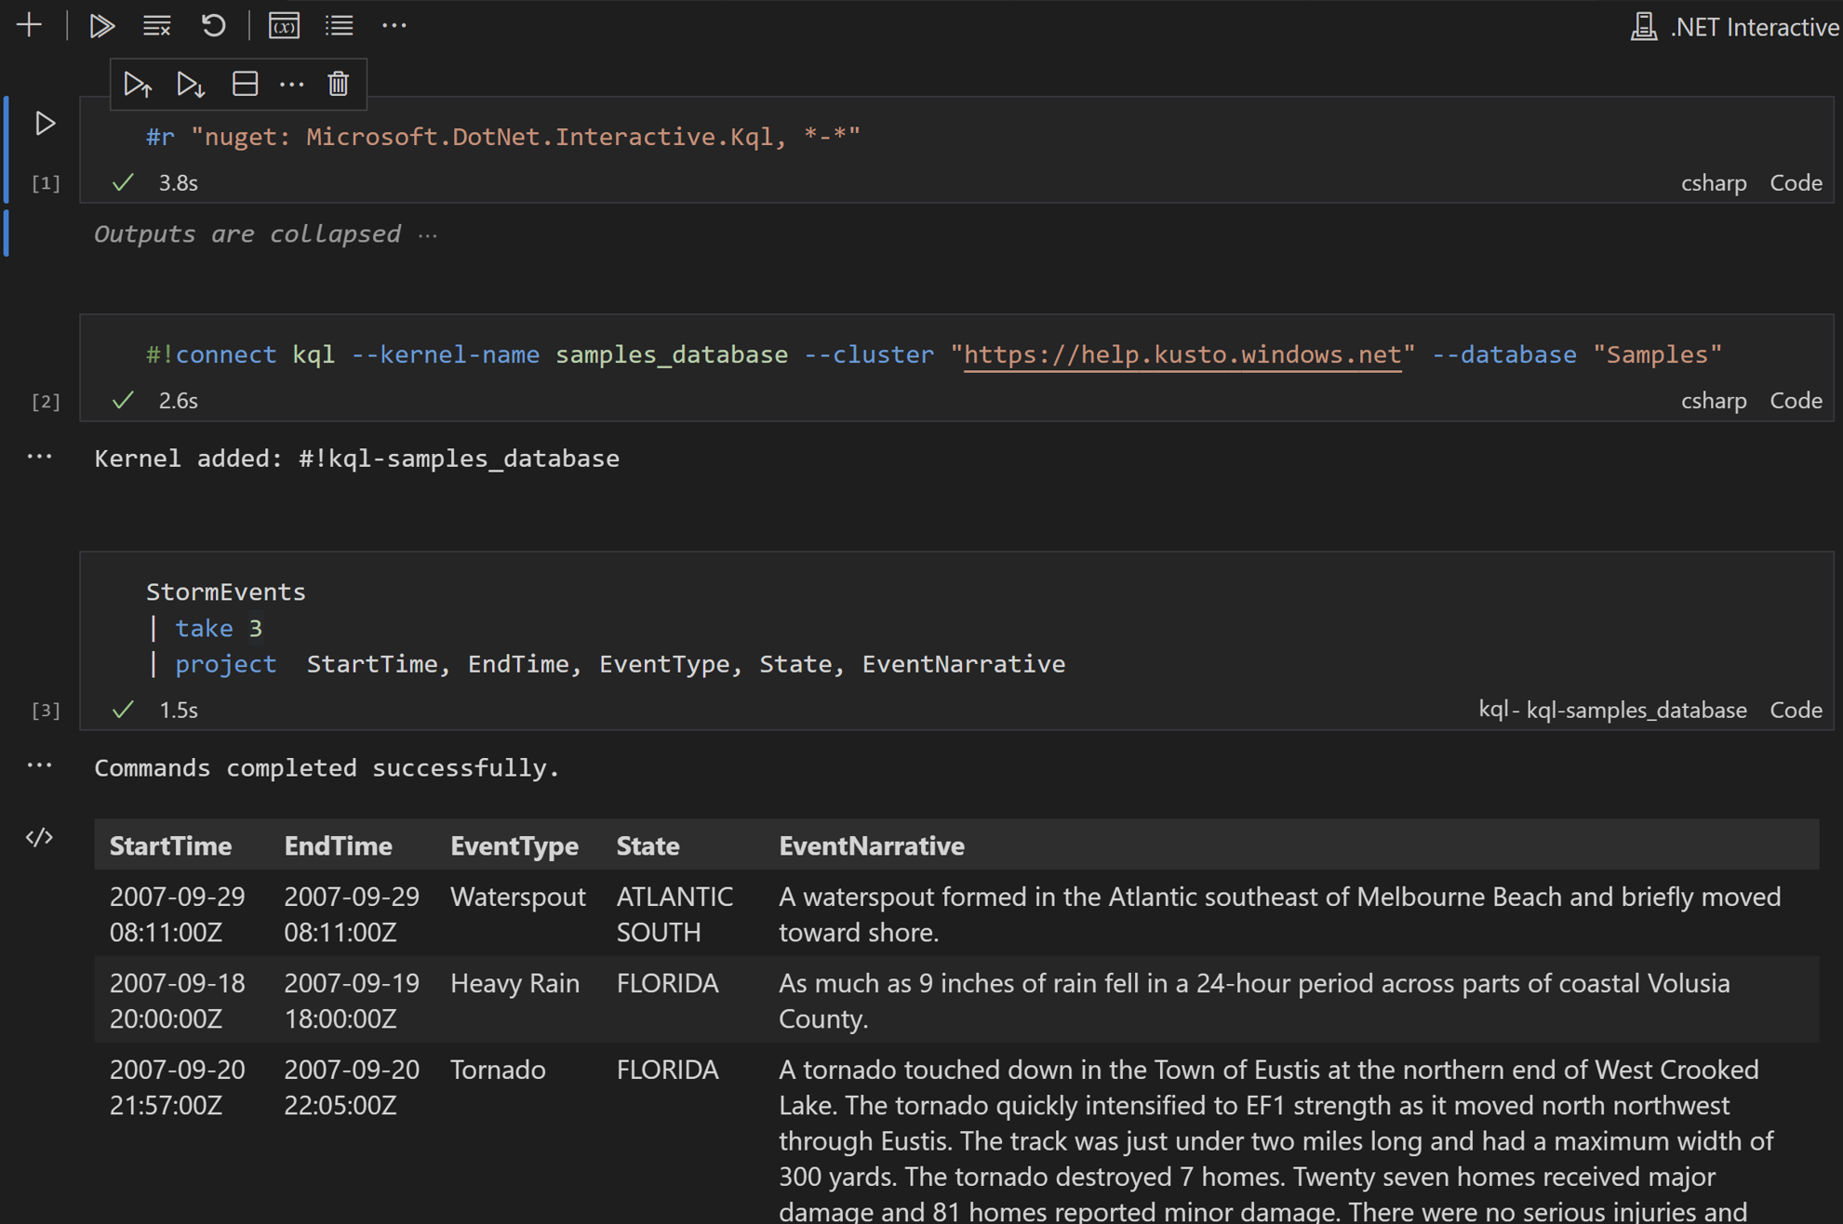
Task: Click the Kernel added output text
Action: (x=356, y=459)
